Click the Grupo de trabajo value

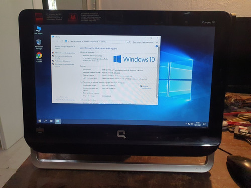(107, 96)
